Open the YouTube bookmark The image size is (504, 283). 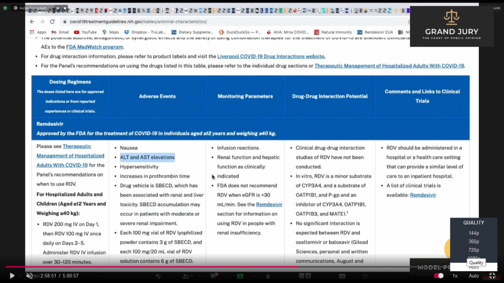pyautogui.click(x=85, y=32)
